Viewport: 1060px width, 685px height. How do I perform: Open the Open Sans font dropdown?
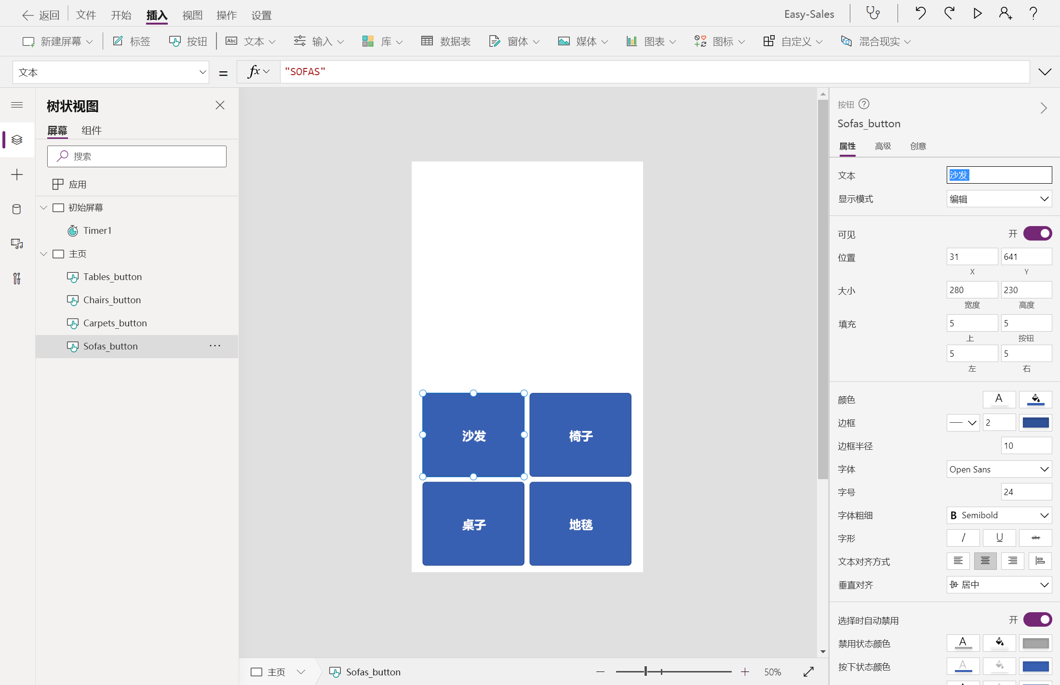[999, 469]
